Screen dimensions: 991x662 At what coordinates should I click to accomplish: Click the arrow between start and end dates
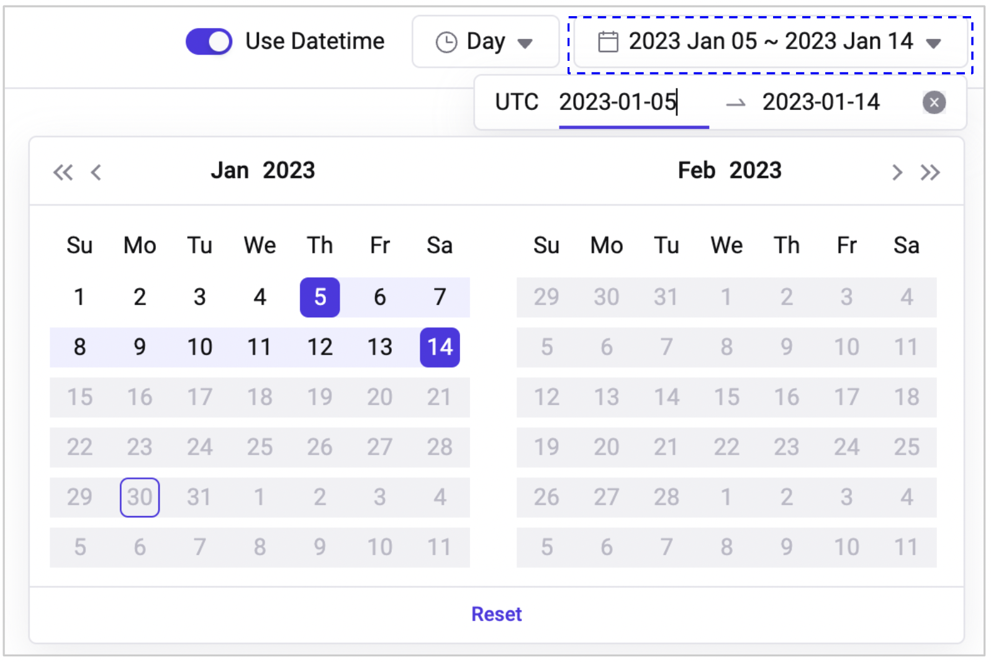(735, 103)
